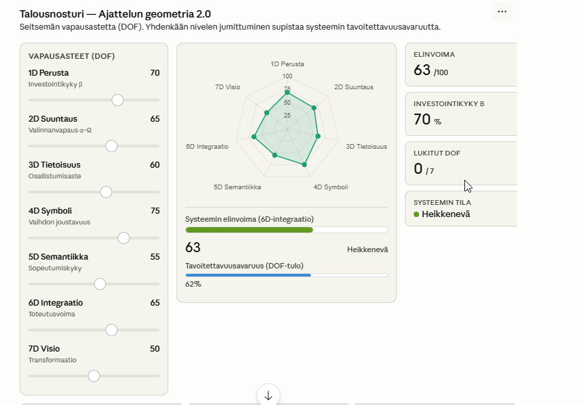Viewport: 584px width, 405px height.
Task: Click the 6D Integraatio radar chart label
Action: (x=207, y=147)
